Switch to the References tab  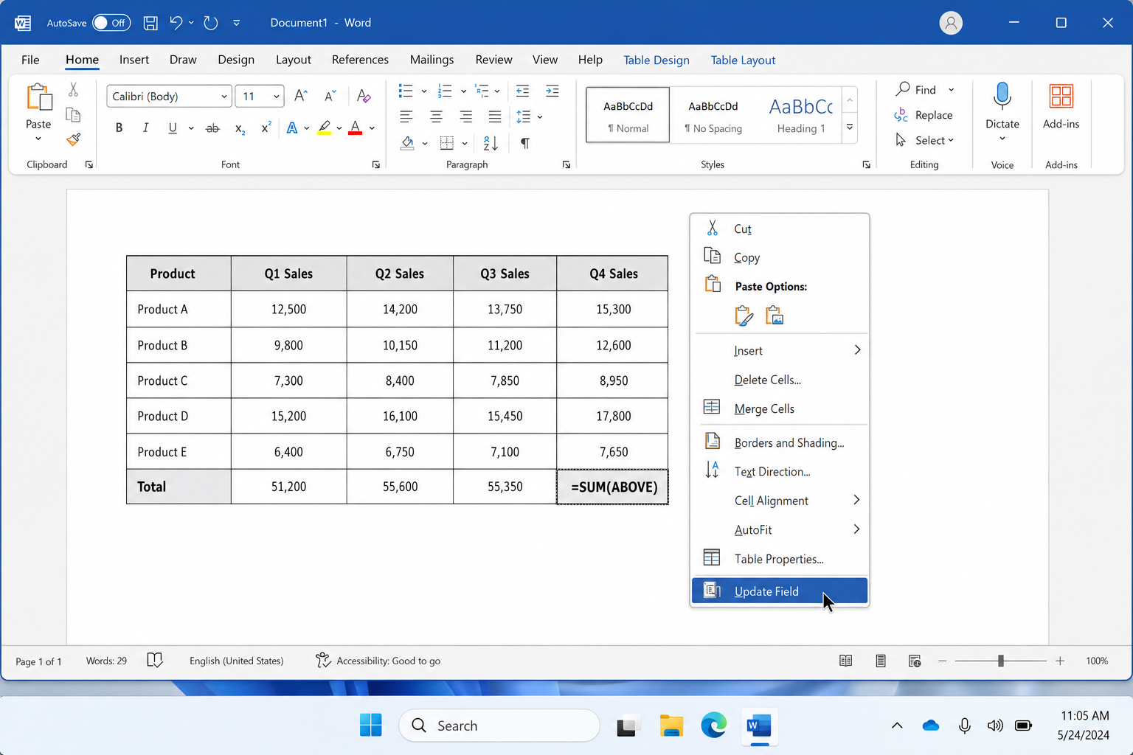point(360,60)
